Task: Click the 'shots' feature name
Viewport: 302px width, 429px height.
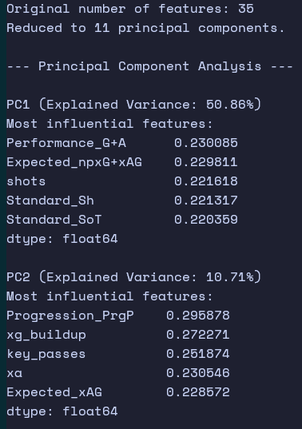Action: pos(26,181)
